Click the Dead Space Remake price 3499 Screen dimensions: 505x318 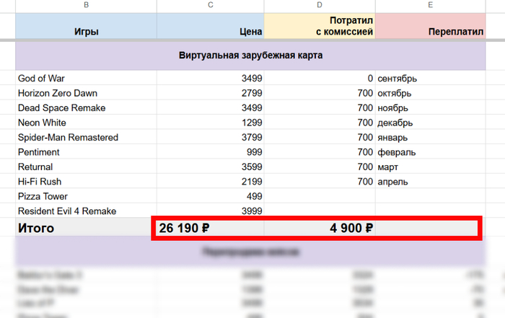click(x=210, y=108)
